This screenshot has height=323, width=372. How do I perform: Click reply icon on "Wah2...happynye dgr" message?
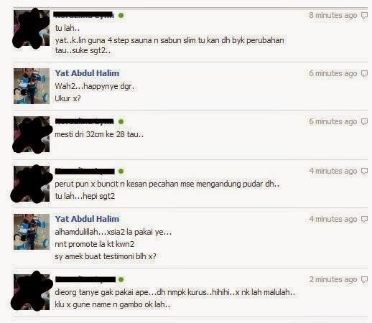coord(364,74)
